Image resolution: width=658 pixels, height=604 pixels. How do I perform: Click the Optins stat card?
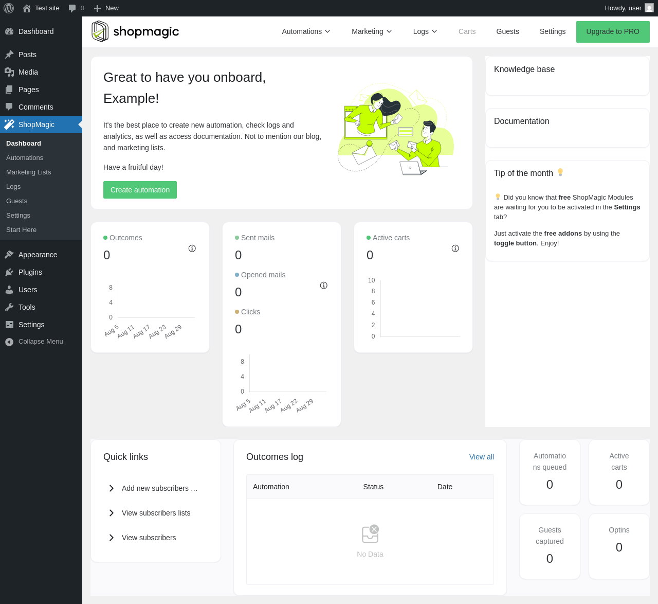coord(619,546)
